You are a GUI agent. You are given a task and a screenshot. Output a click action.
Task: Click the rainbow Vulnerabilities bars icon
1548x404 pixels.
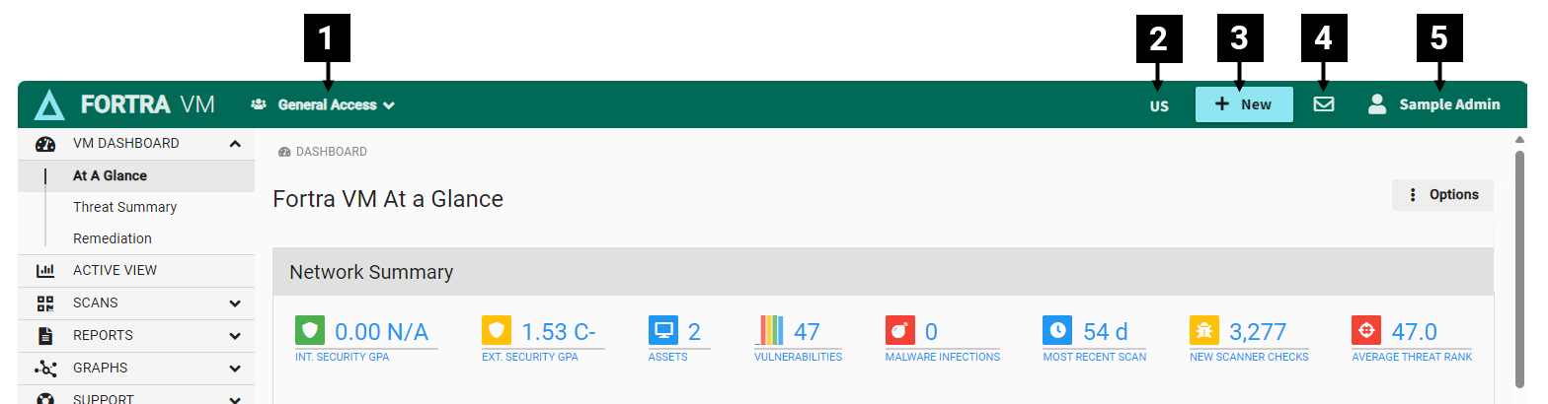(x=770, y=331)
